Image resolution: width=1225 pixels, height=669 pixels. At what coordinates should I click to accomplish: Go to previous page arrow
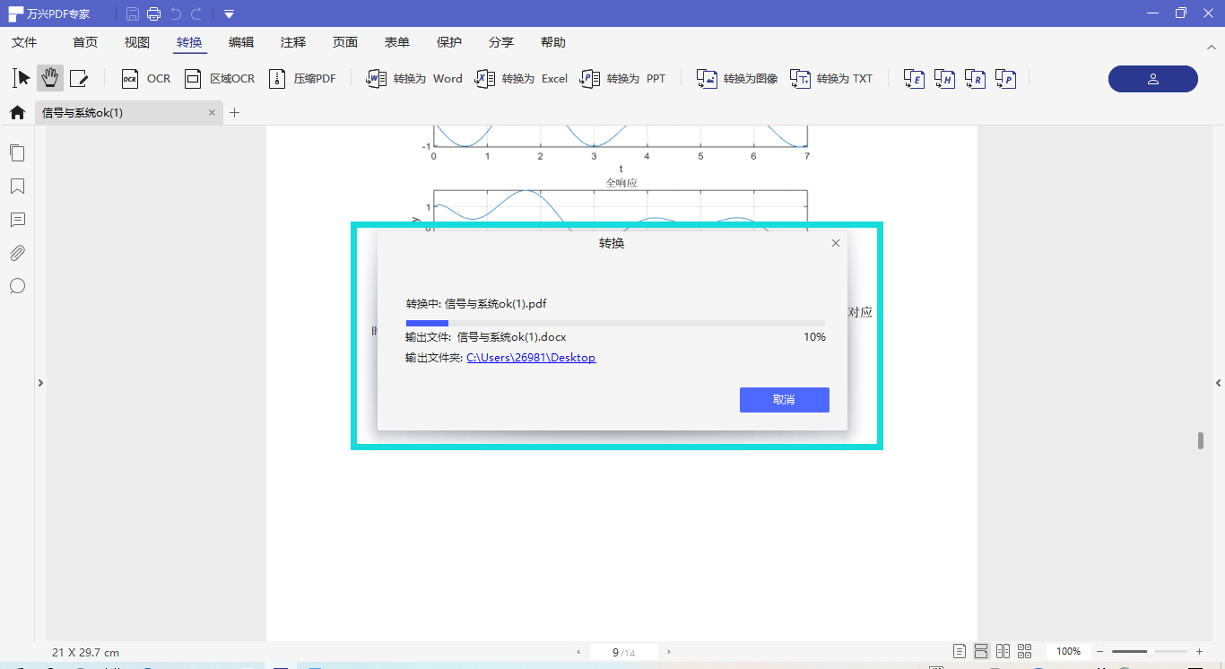click(x=578, y=652)
